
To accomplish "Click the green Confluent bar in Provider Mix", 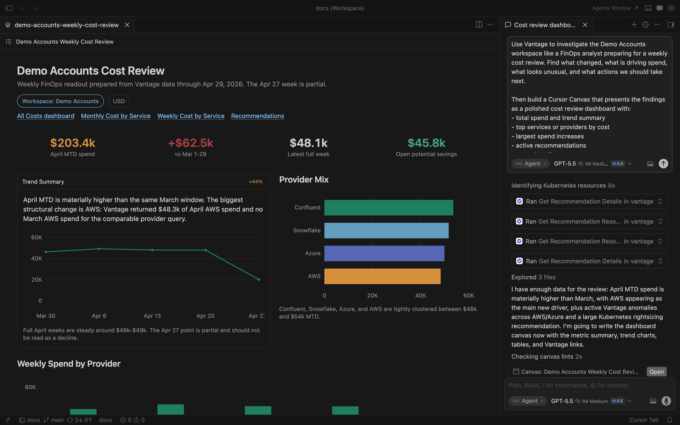I will coord(389,208).
